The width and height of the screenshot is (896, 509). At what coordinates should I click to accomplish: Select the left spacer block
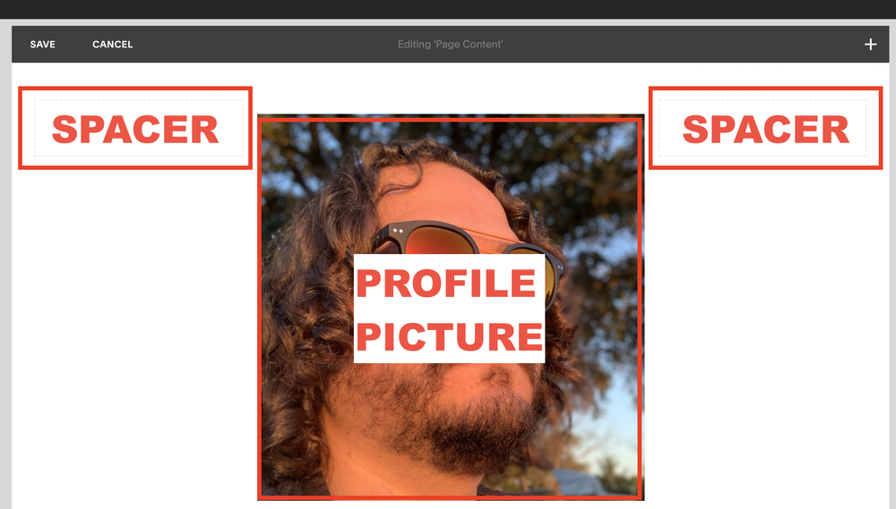(x=135, y=128)
